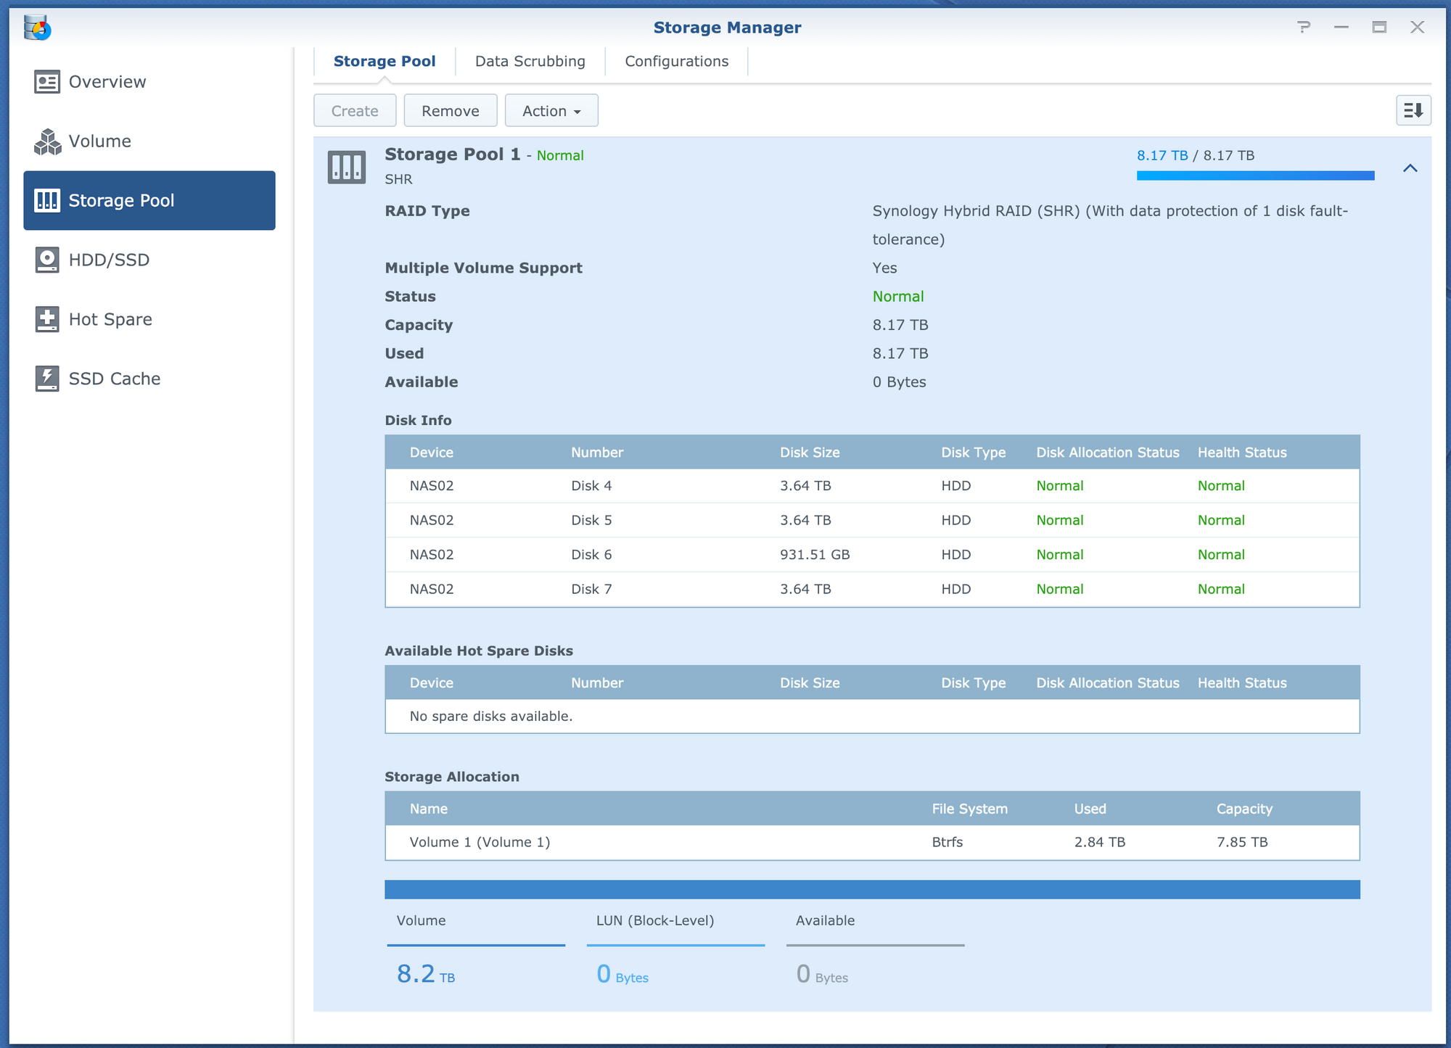Click Disk Info Disk Allocation Status header
This screenshot has width=1451, height=1048.
[x=1108, y=453]
